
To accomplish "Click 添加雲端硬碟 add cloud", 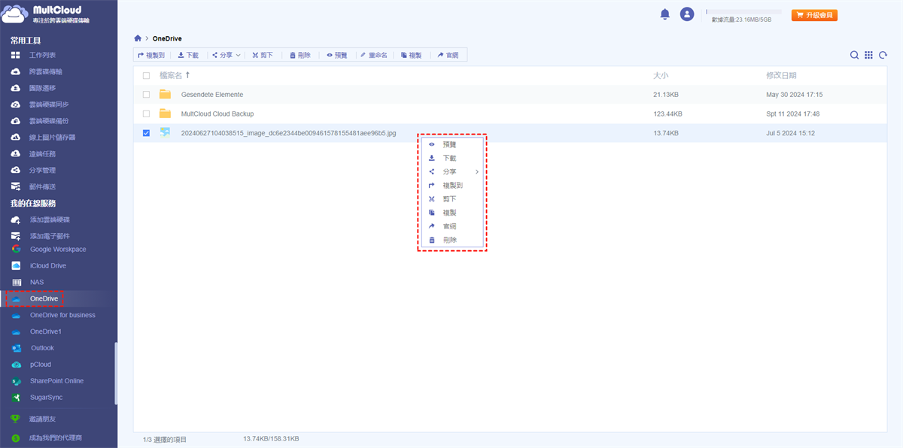I will (50, 219).
